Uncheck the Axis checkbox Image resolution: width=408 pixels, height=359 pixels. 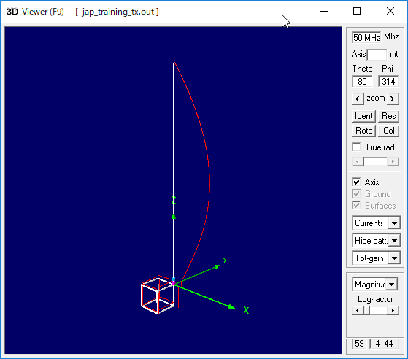(356, 182)
